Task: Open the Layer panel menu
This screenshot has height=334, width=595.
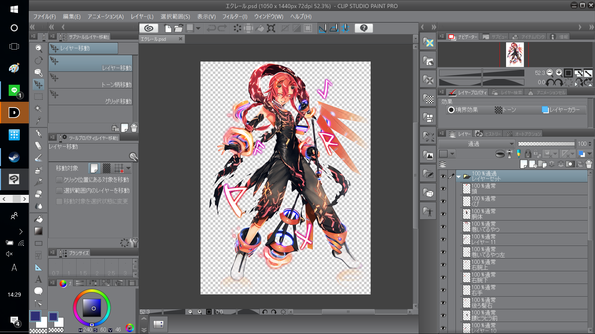Action: click(442, 134)
